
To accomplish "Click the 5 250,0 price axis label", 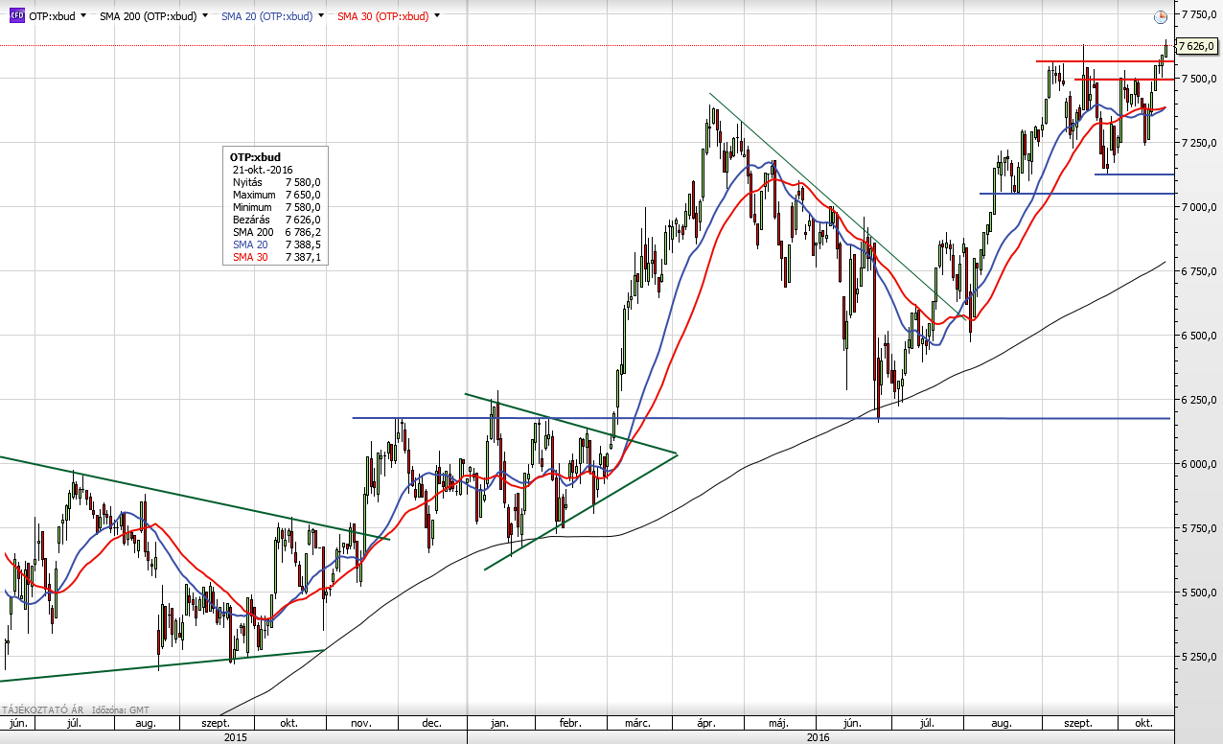I will pyautogui.click(x=1198, y=657).
